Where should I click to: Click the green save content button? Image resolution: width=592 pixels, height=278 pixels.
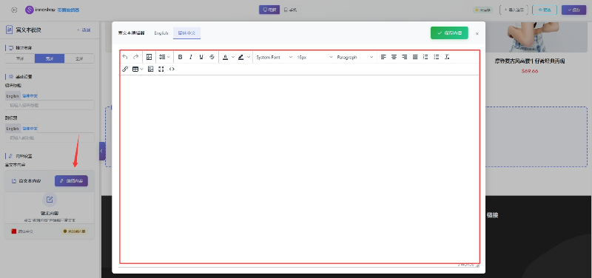click(x=449, y=33)
